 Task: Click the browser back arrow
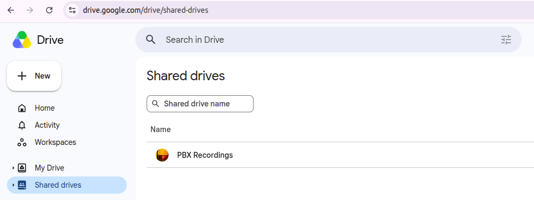pos(11,10)
